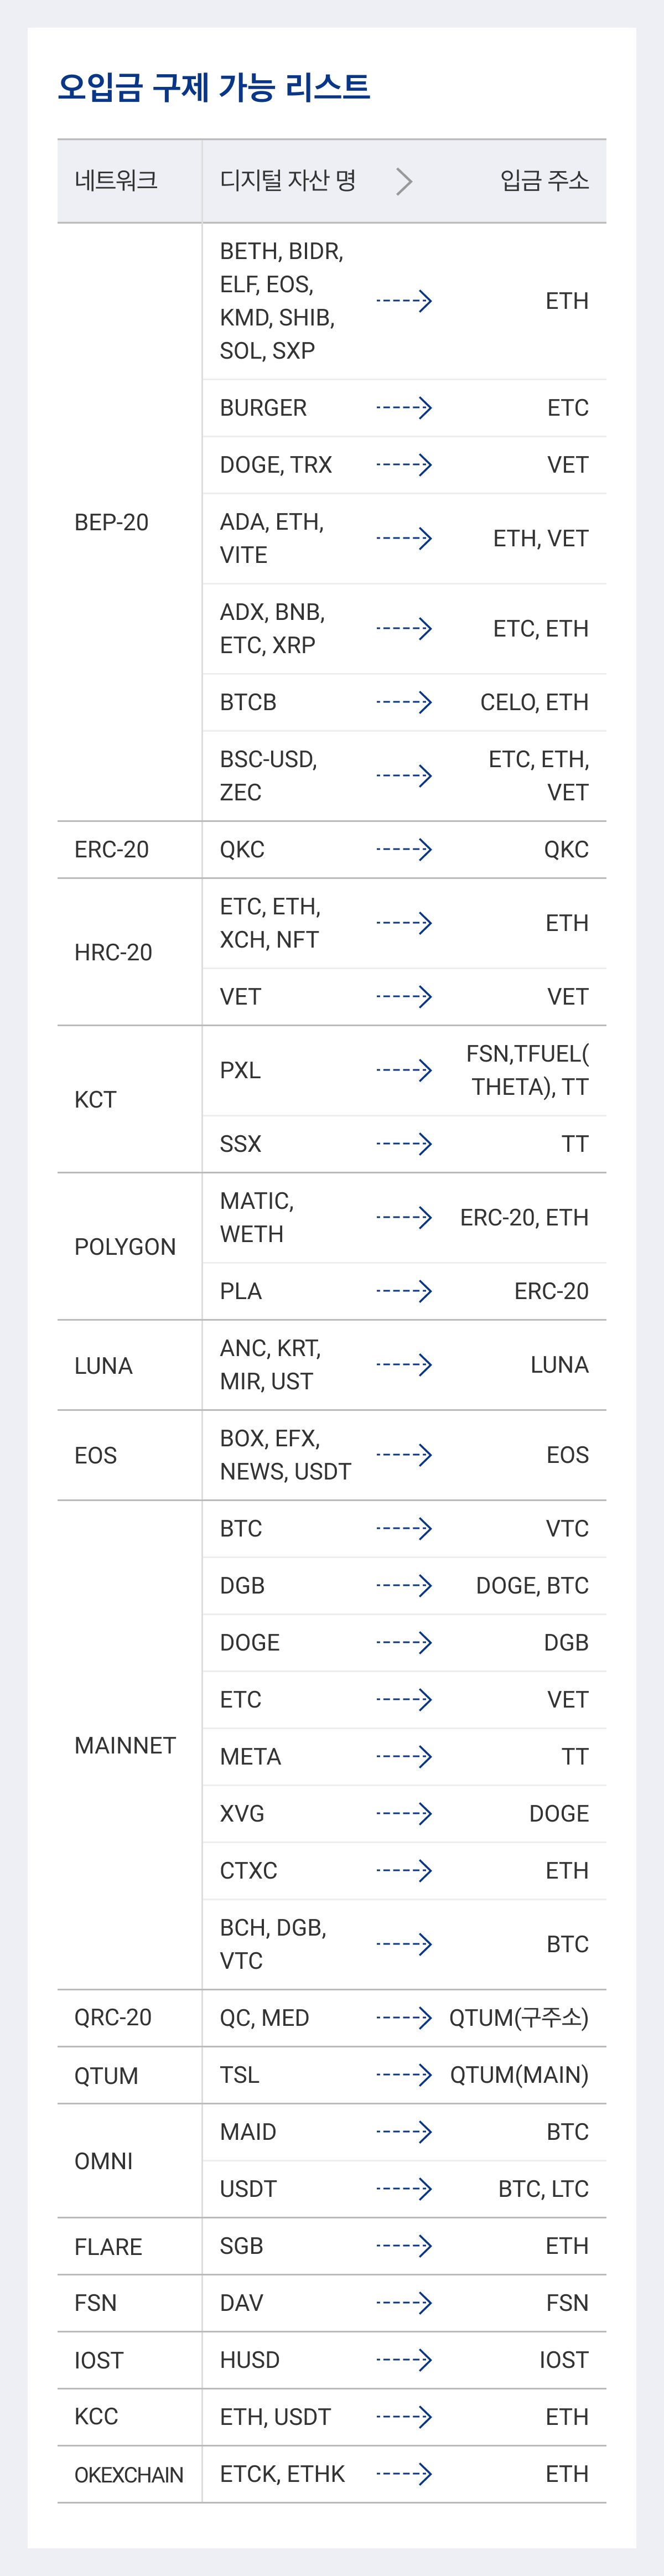Screen dimensions: 664x2576
Task: Click the CELO, ETH deposit address cell
Action: [x=535, y=702]
